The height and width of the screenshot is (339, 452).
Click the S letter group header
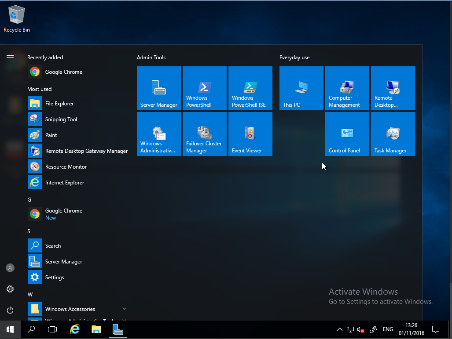[x=29, y=231]
